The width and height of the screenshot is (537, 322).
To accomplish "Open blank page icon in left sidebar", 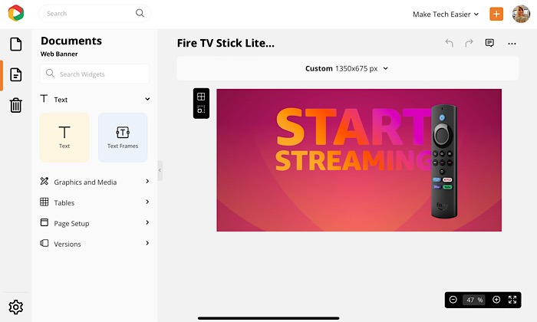I will (16, 44).
